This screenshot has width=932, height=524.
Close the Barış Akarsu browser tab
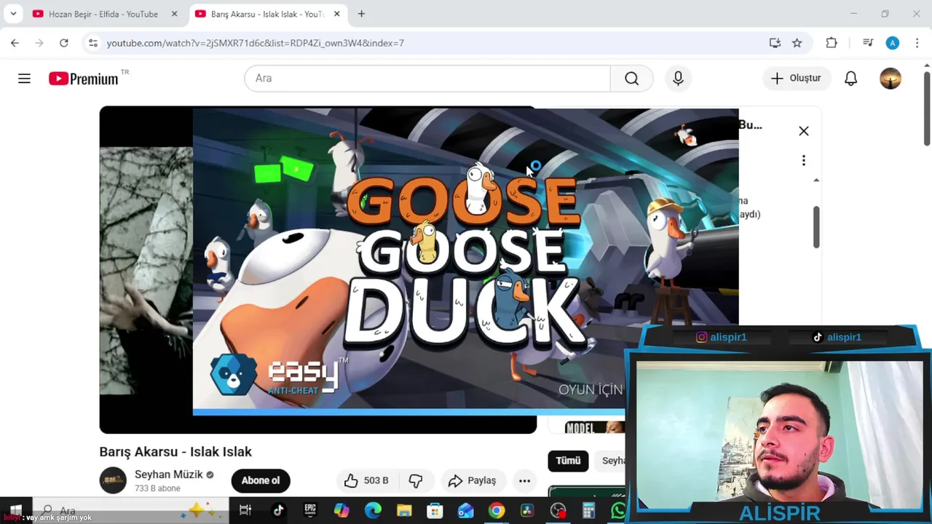click(336, 14)
